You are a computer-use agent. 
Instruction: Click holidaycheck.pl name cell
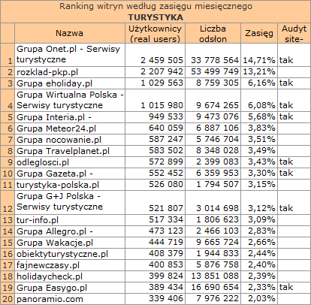(50, 276)
